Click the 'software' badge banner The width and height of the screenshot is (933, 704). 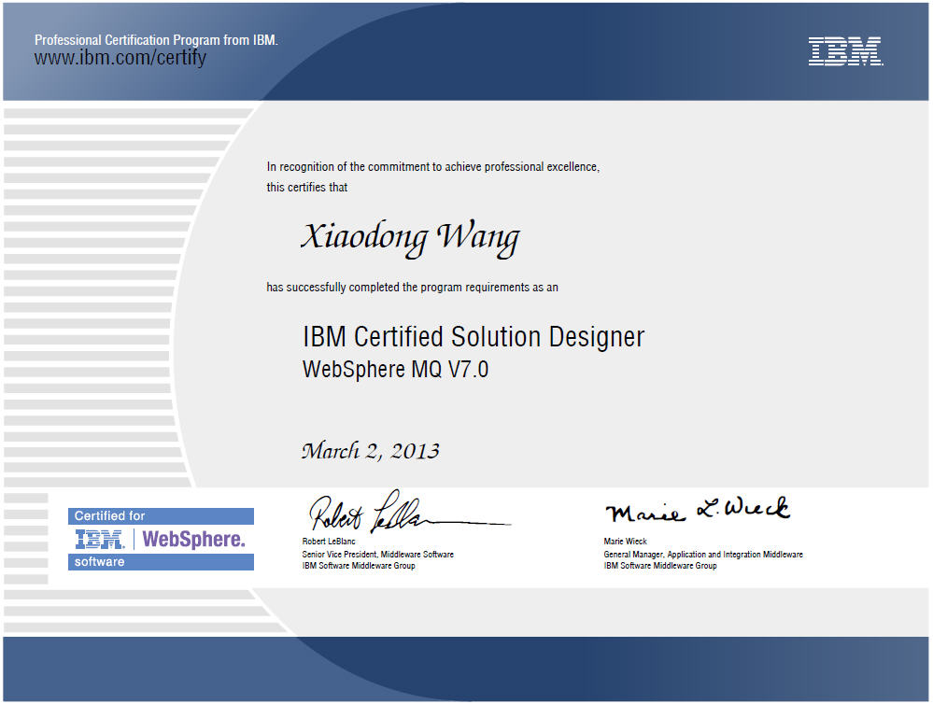point(161,562)
